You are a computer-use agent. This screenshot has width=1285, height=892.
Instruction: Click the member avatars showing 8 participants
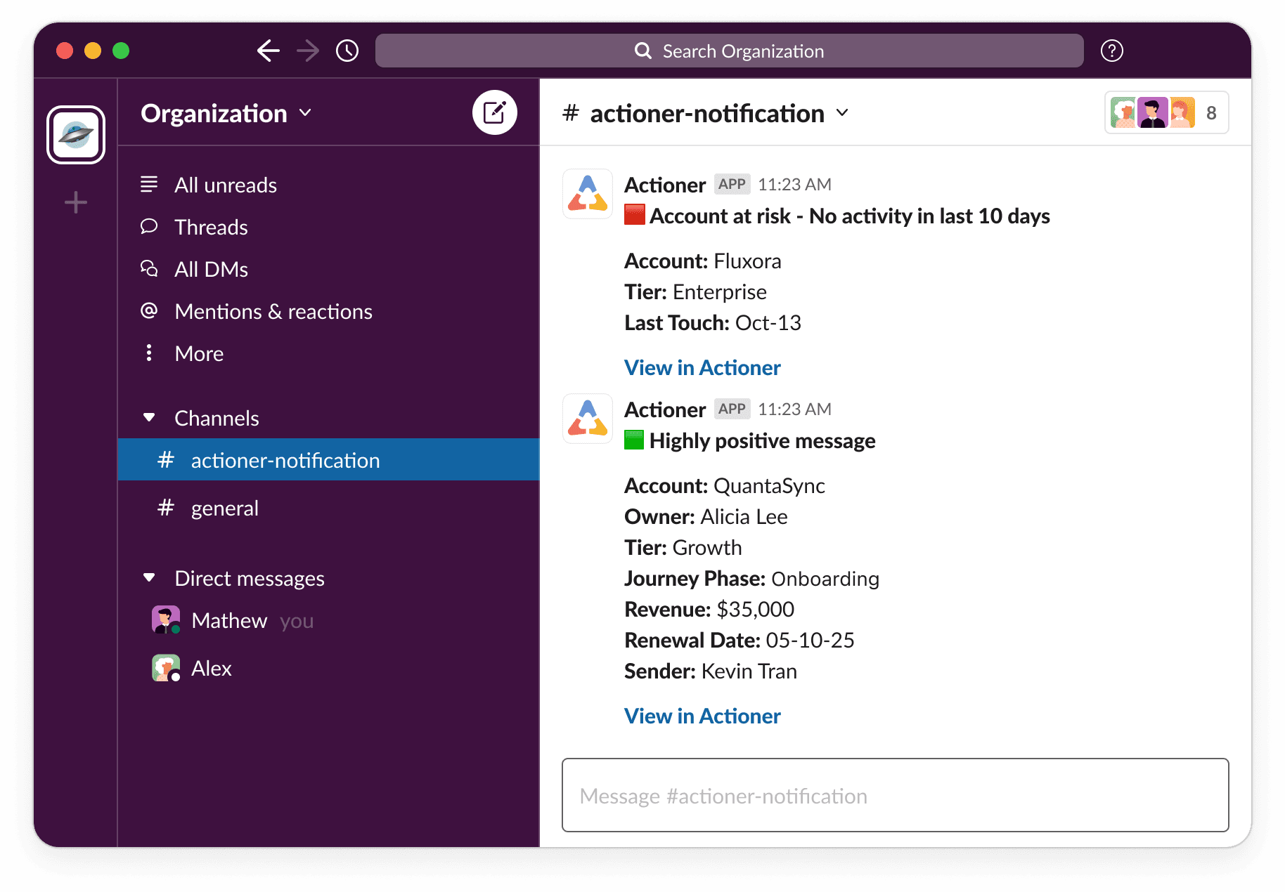tap(1165, 112)
